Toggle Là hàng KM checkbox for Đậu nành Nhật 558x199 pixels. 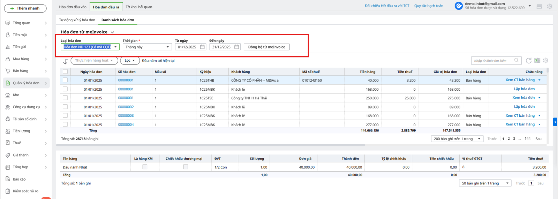tap(145, 167)
